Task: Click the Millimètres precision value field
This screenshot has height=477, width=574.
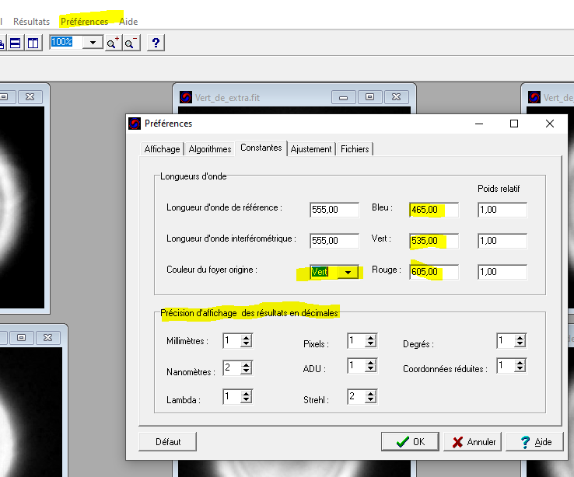Action: pyautogui.click(x=232, y=341)
